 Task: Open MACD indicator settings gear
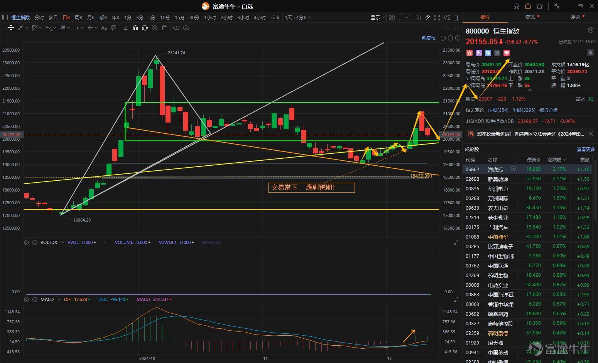[26, 299]
